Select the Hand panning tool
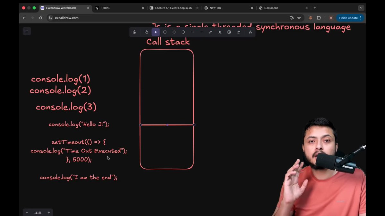This screenshot has width=385, height=216. (x=146, y=32)
